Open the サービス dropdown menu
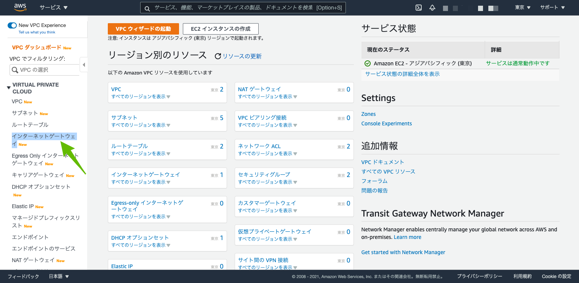The image size is (579, 283). (x=54, y=8)
